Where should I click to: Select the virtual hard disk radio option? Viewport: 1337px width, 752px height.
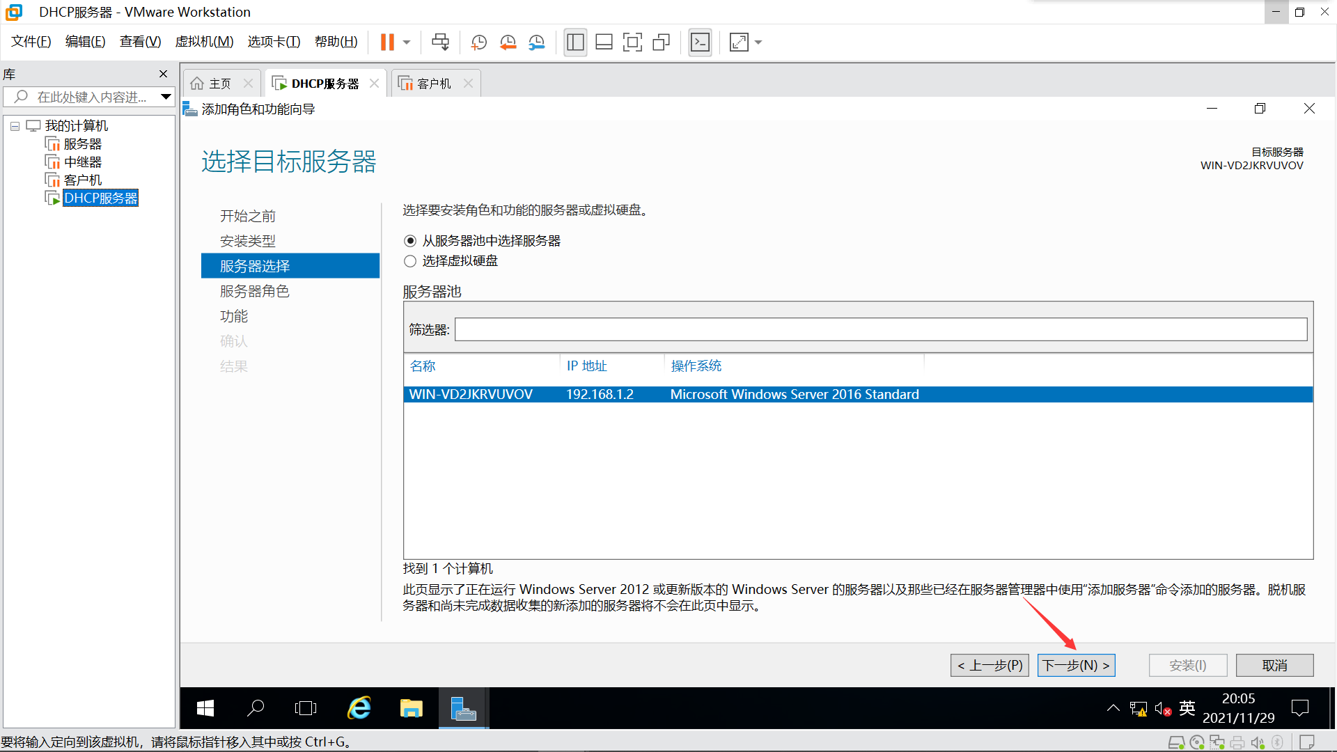410,261
